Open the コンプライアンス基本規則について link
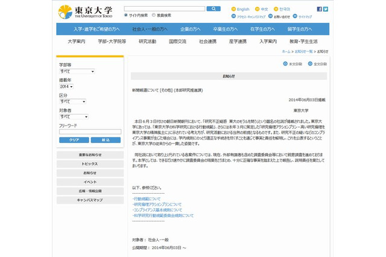386x257 pixels. 157,210
